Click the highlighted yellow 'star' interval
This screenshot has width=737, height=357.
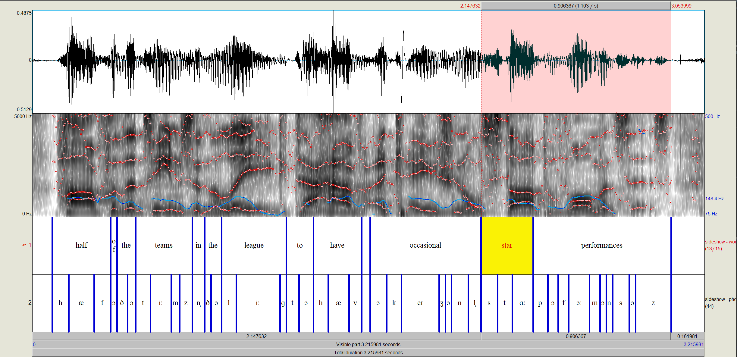[x=507, y=246]
